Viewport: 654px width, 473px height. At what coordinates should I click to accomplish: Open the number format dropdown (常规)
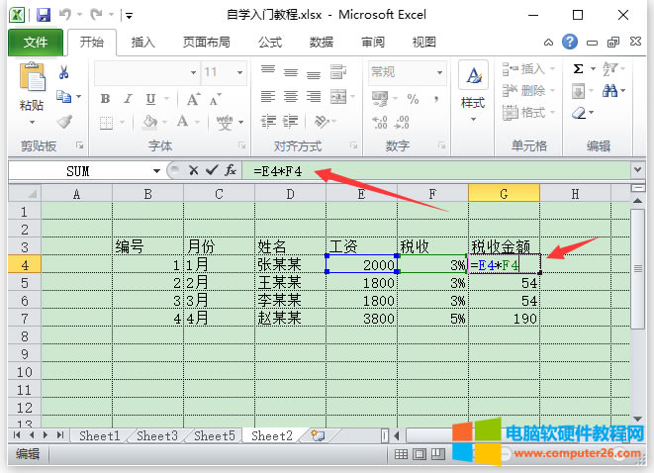pos(428,72)
